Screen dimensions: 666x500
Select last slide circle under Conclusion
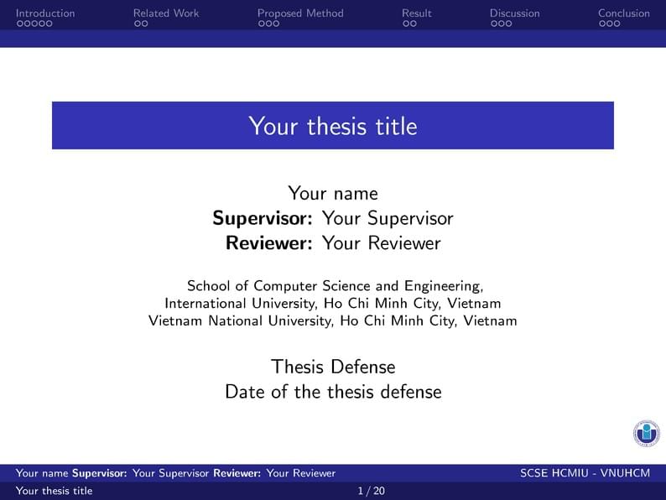(617, 24)
